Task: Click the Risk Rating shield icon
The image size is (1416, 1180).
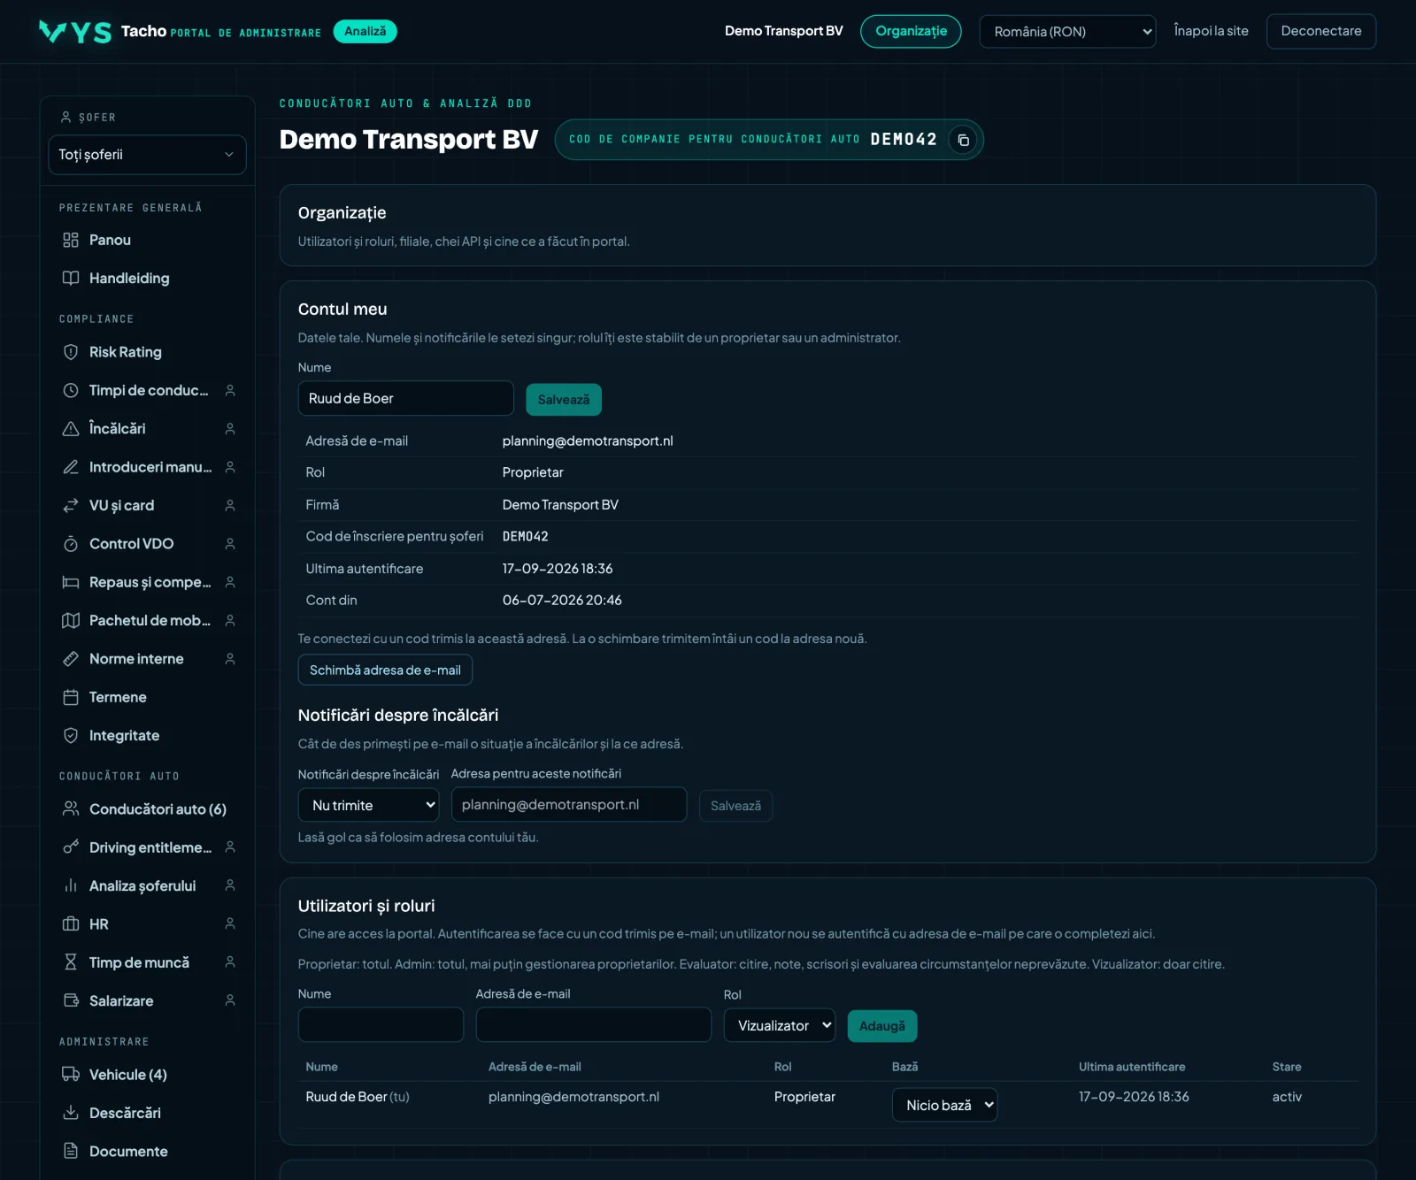Action: click(71, 352)
